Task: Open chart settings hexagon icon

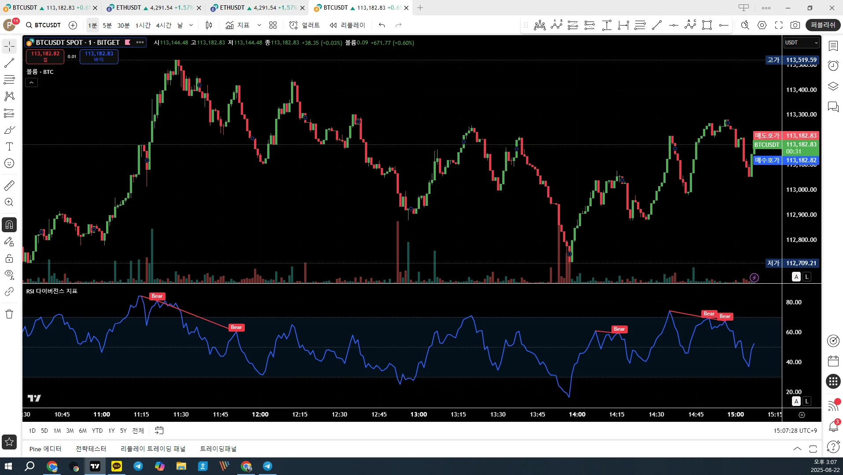Action: [762, 25]
